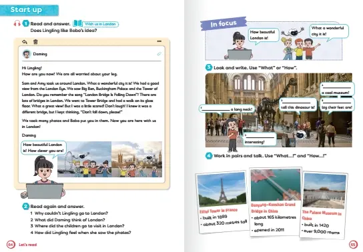Click the reply arrow icon in email
The width and height of the screenshot is (363, 252).
25,42
